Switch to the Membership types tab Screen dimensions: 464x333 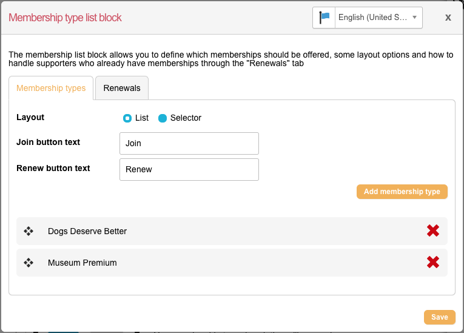pos(51,88)
